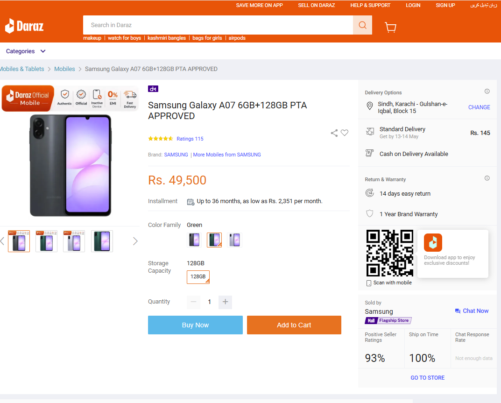Click Mobiles breadcrumb link

(x=64, y=69)
